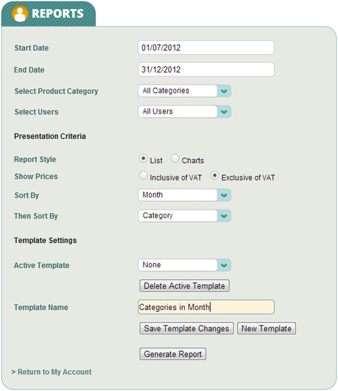The image size is (338, 391).
Task: Click the New Template button
Action: [266, 328]
